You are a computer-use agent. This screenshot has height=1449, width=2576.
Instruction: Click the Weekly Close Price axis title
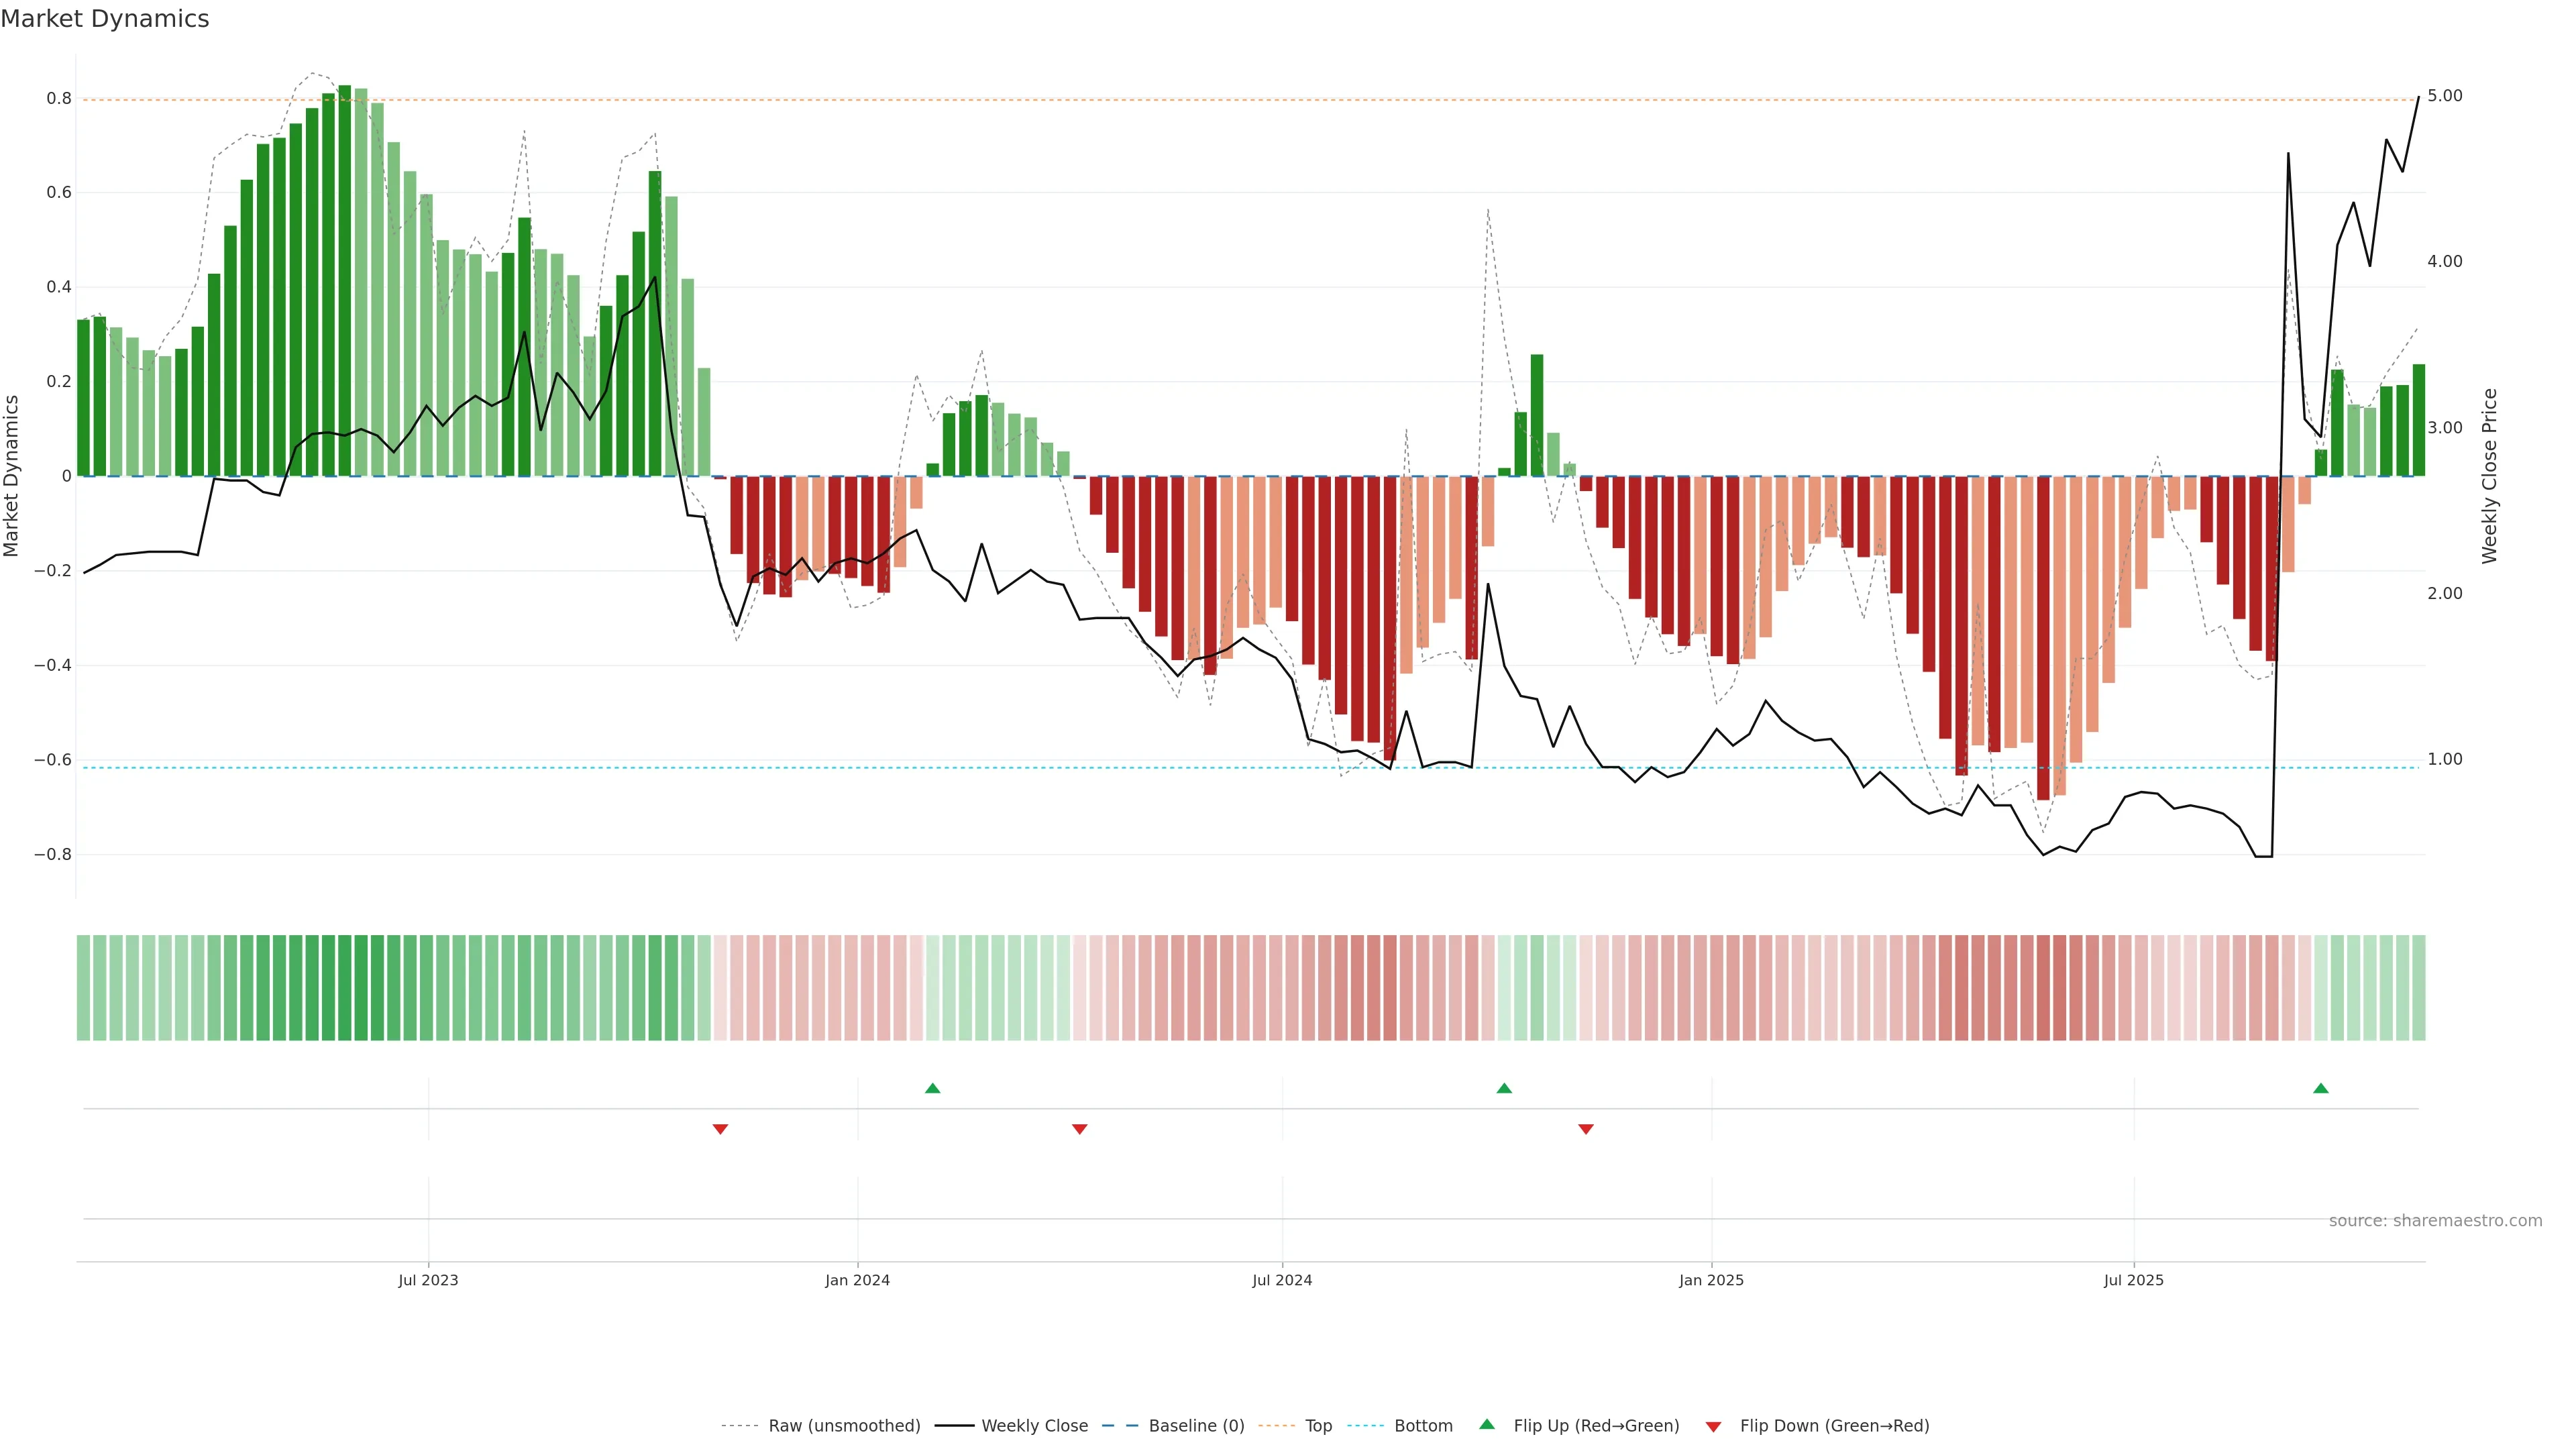(x=2489, y=476)
